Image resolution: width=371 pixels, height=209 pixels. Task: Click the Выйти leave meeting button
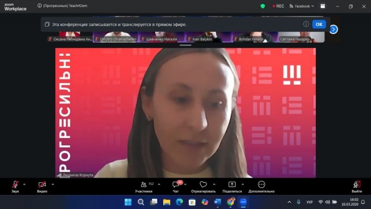coord(357,184)
